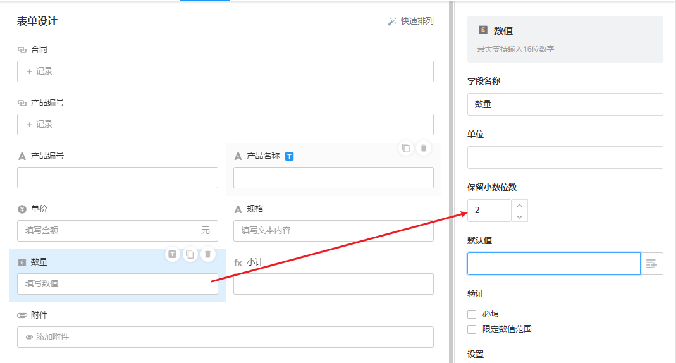
Task: Click the 规格 填写文本内容 field
Action: [x=333, y=231]
